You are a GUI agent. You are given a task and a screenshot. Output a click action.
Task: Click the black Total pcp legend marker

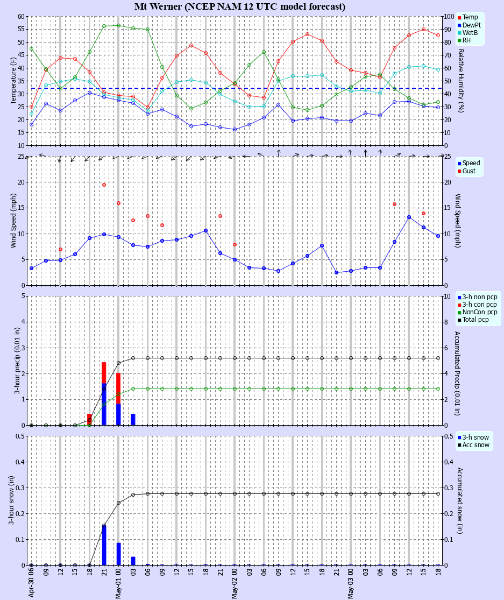click(459, 320)
